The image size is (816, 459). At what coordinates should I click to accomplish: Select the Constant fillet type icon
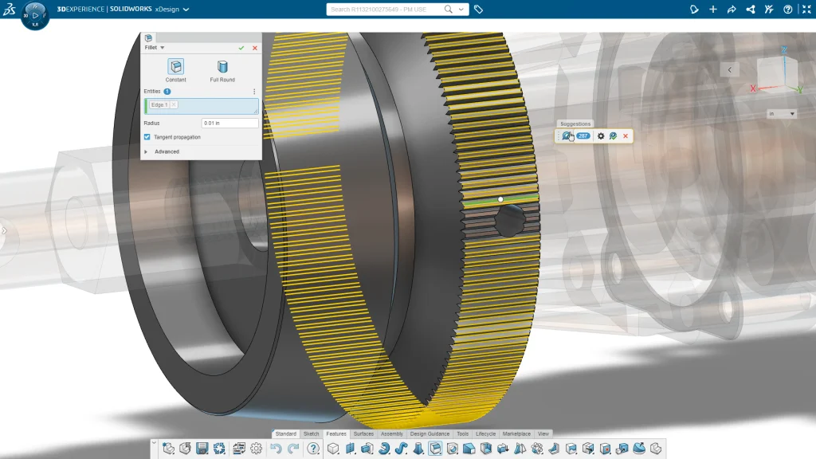(177, 68)
